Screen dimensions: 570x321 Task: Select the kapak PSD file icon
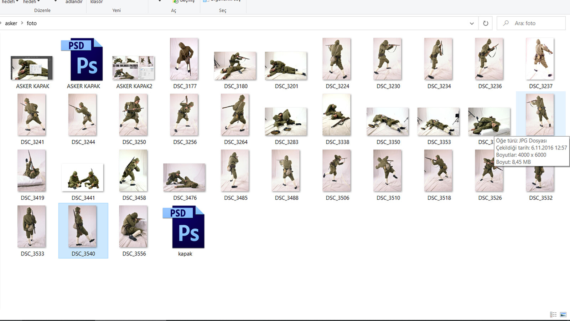click(x=183, y=227)
